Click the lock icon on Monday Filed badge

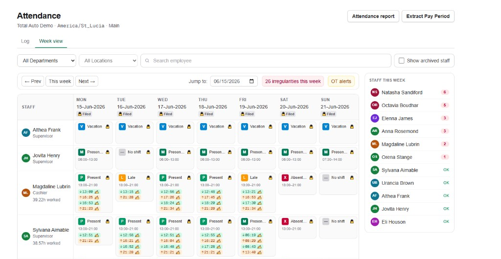coord(80,114)
